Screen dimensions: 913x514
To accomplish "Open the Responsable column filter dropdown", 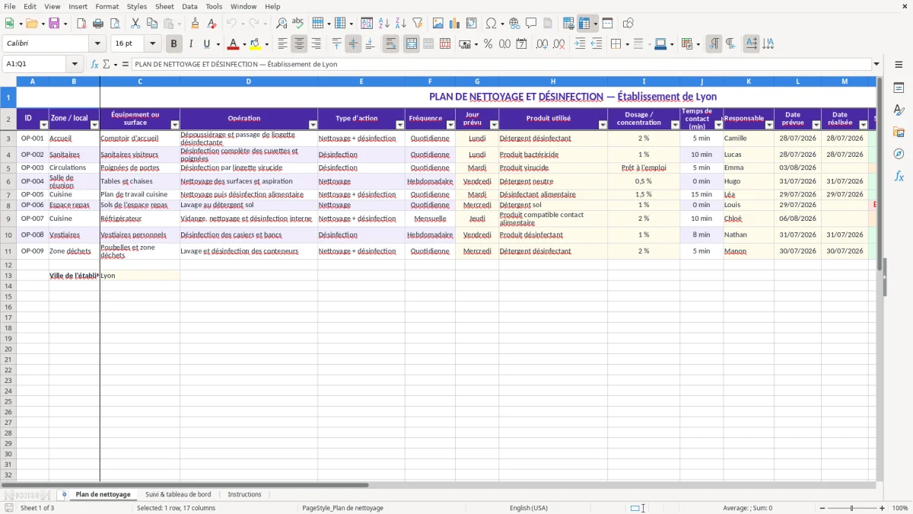I will tap(768, 125).
